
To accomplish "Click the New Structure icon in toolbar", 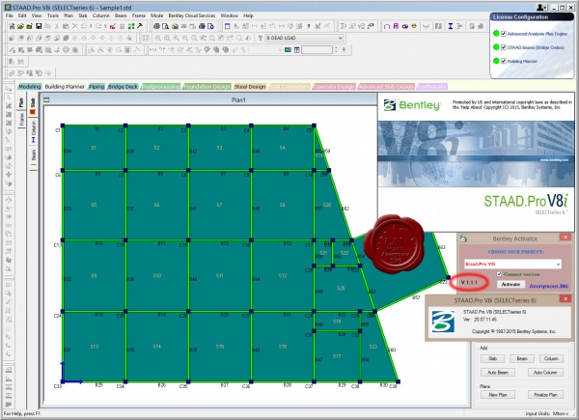I will point(12,26).
